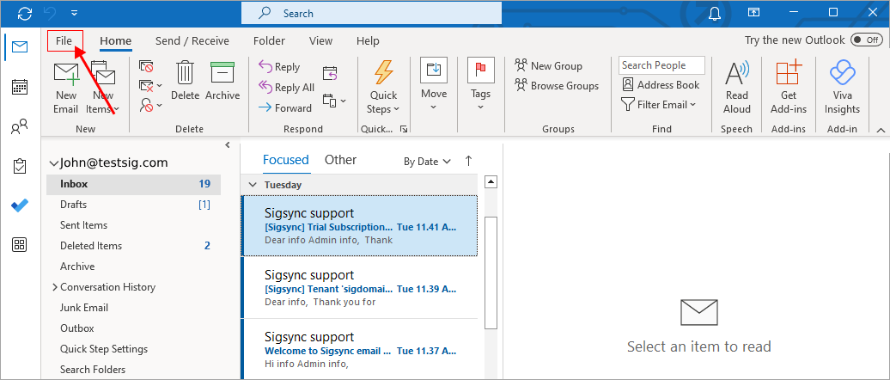Toggle sort order arrow beside By Date

(468, 161)
